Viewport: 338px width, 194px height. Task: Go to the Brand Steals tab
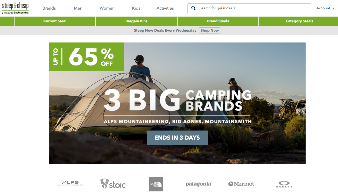[218, 21]
